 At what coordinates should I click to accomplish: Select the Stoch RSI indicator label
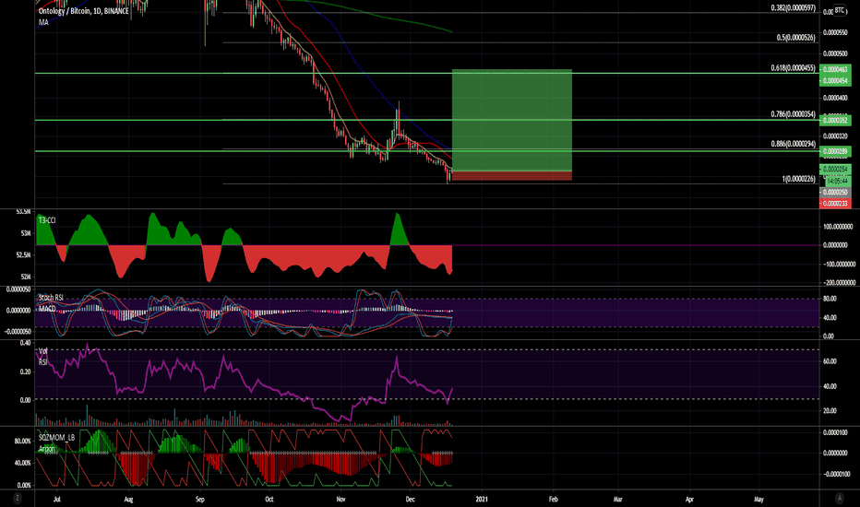(51, 298)
